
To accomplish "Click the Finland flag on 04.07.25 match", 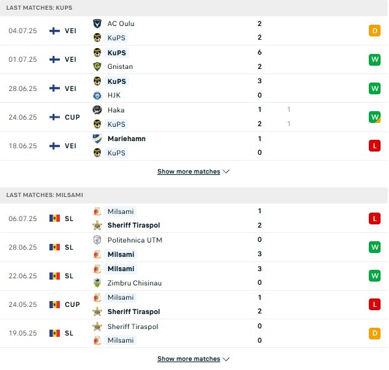I will click(x=55, y=31).
